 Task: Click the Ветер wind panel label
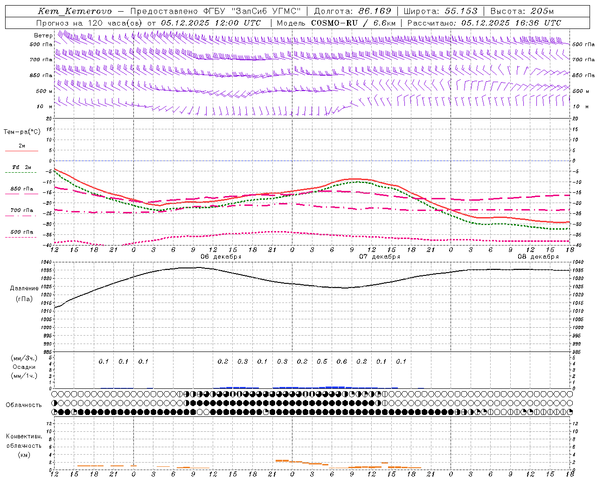point(43,35)
